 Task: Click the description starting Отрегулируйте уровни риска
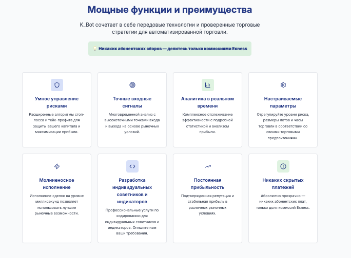click(x=283, y=126)
